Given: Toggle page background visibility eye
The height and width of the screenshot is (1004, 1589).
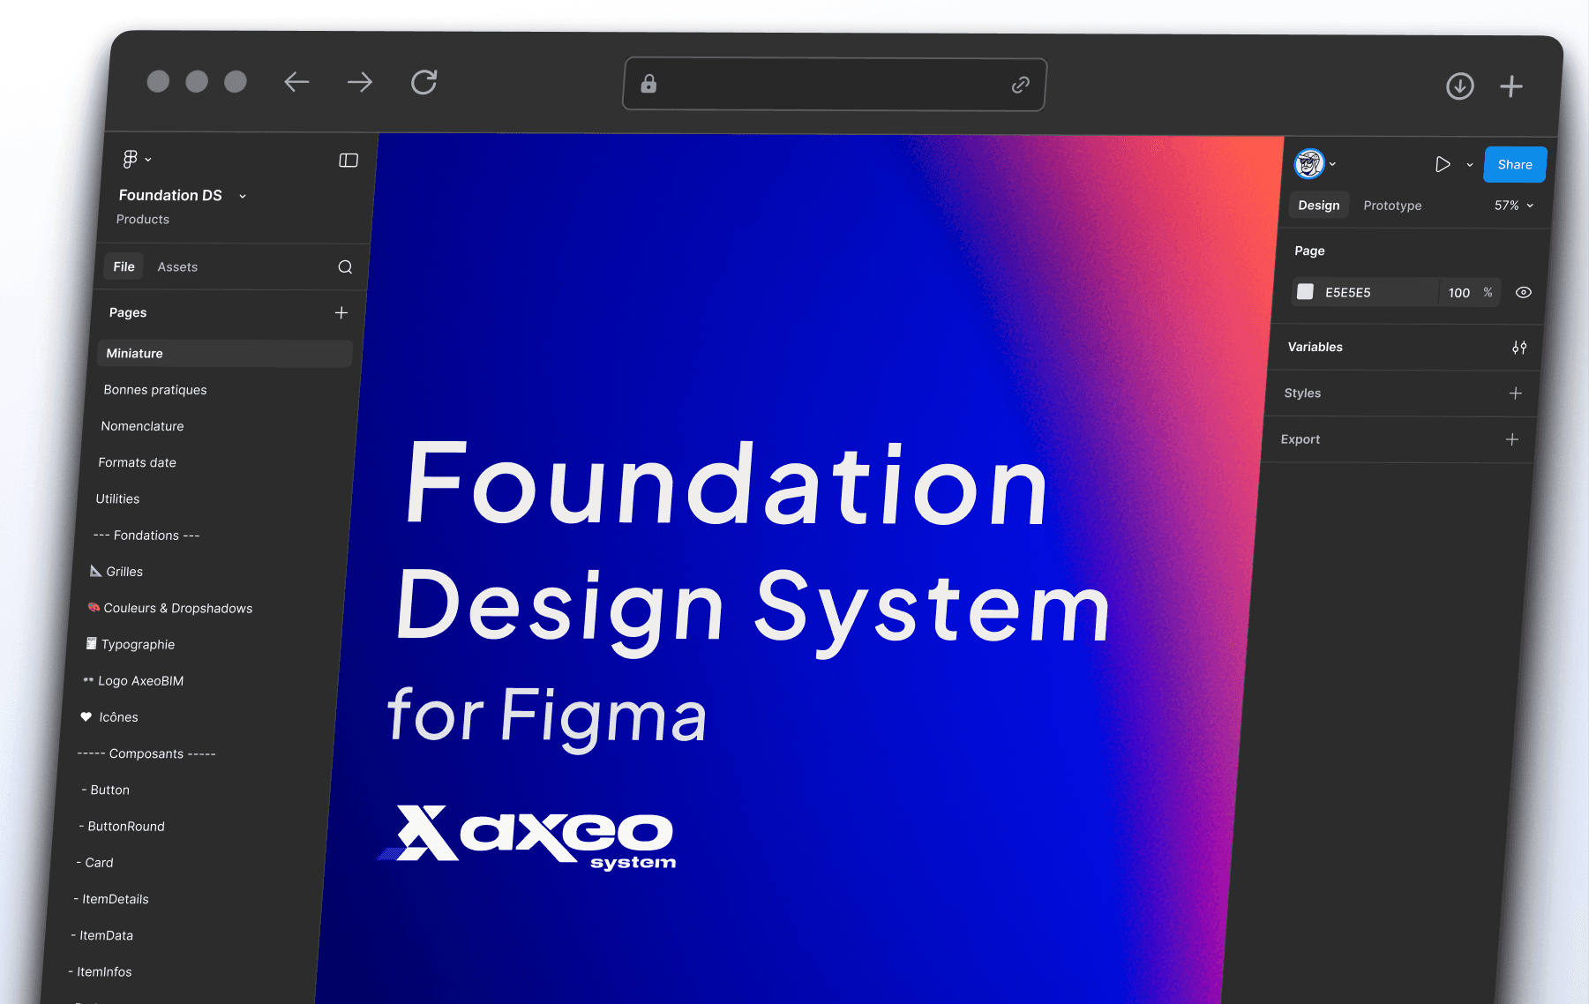Looking at the screenshot, I should 1524,293.
